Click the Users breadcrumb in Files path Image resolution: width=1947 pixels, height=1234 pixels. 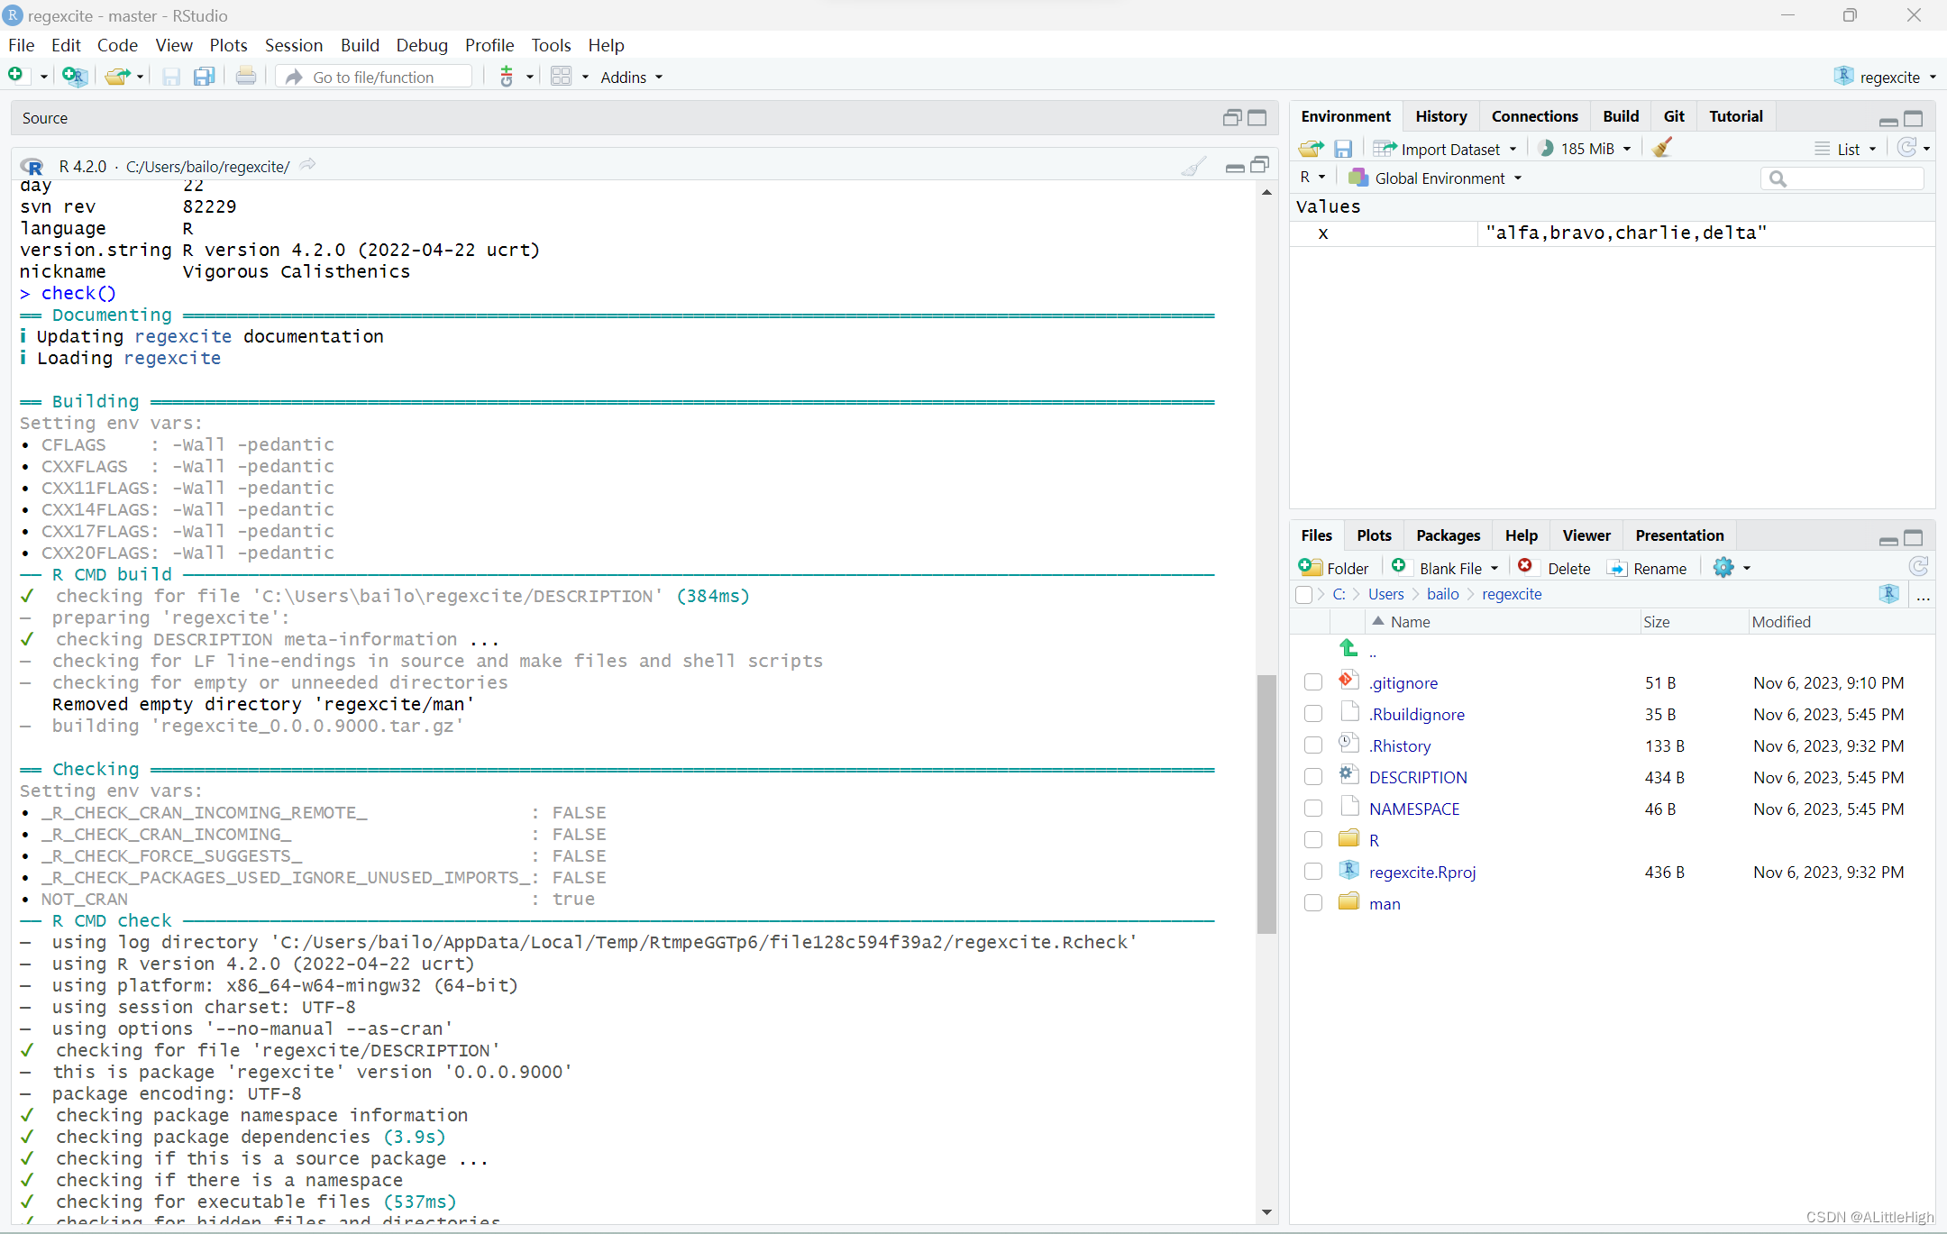coord(1385,594)
